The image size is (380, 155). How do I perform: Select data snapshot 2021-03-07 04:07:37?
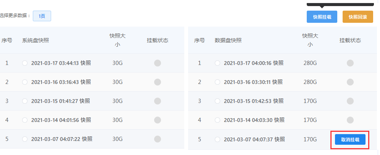coord(217,139)
